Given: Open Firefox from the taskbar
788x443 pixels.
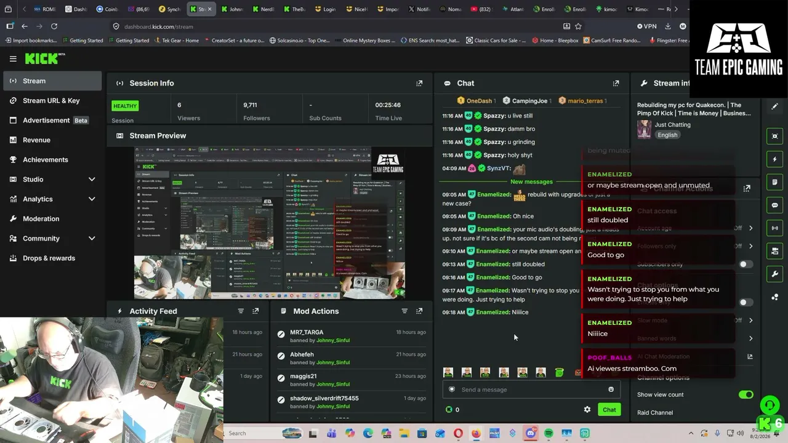Looking at the screenshot, I should click(476, 433).
